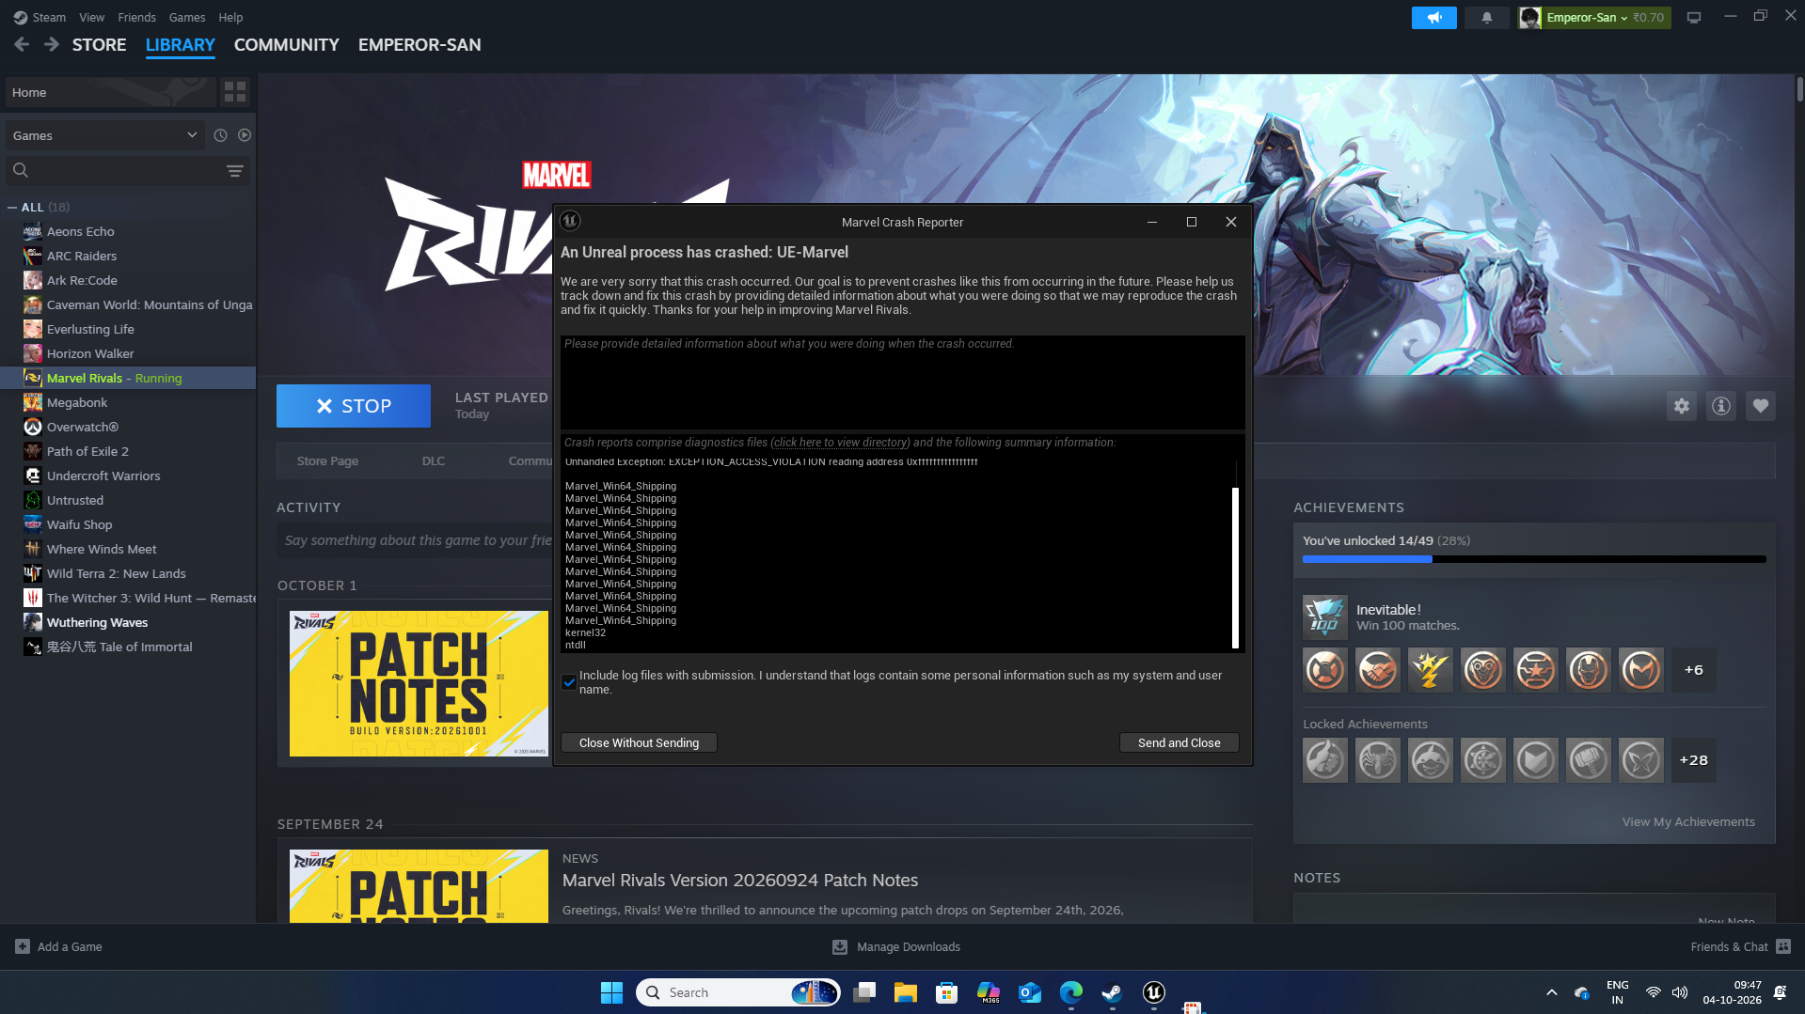The height and width of the screenshot is (1014, 1805).
Task: Open the Store Page game tab
Action: point(327,460)
